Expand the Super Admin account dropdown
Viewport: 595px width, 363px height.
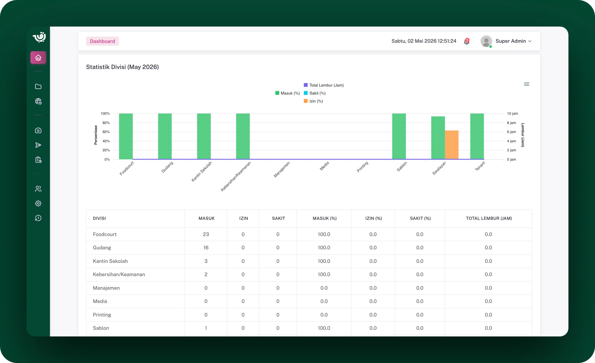pos(513,41)
